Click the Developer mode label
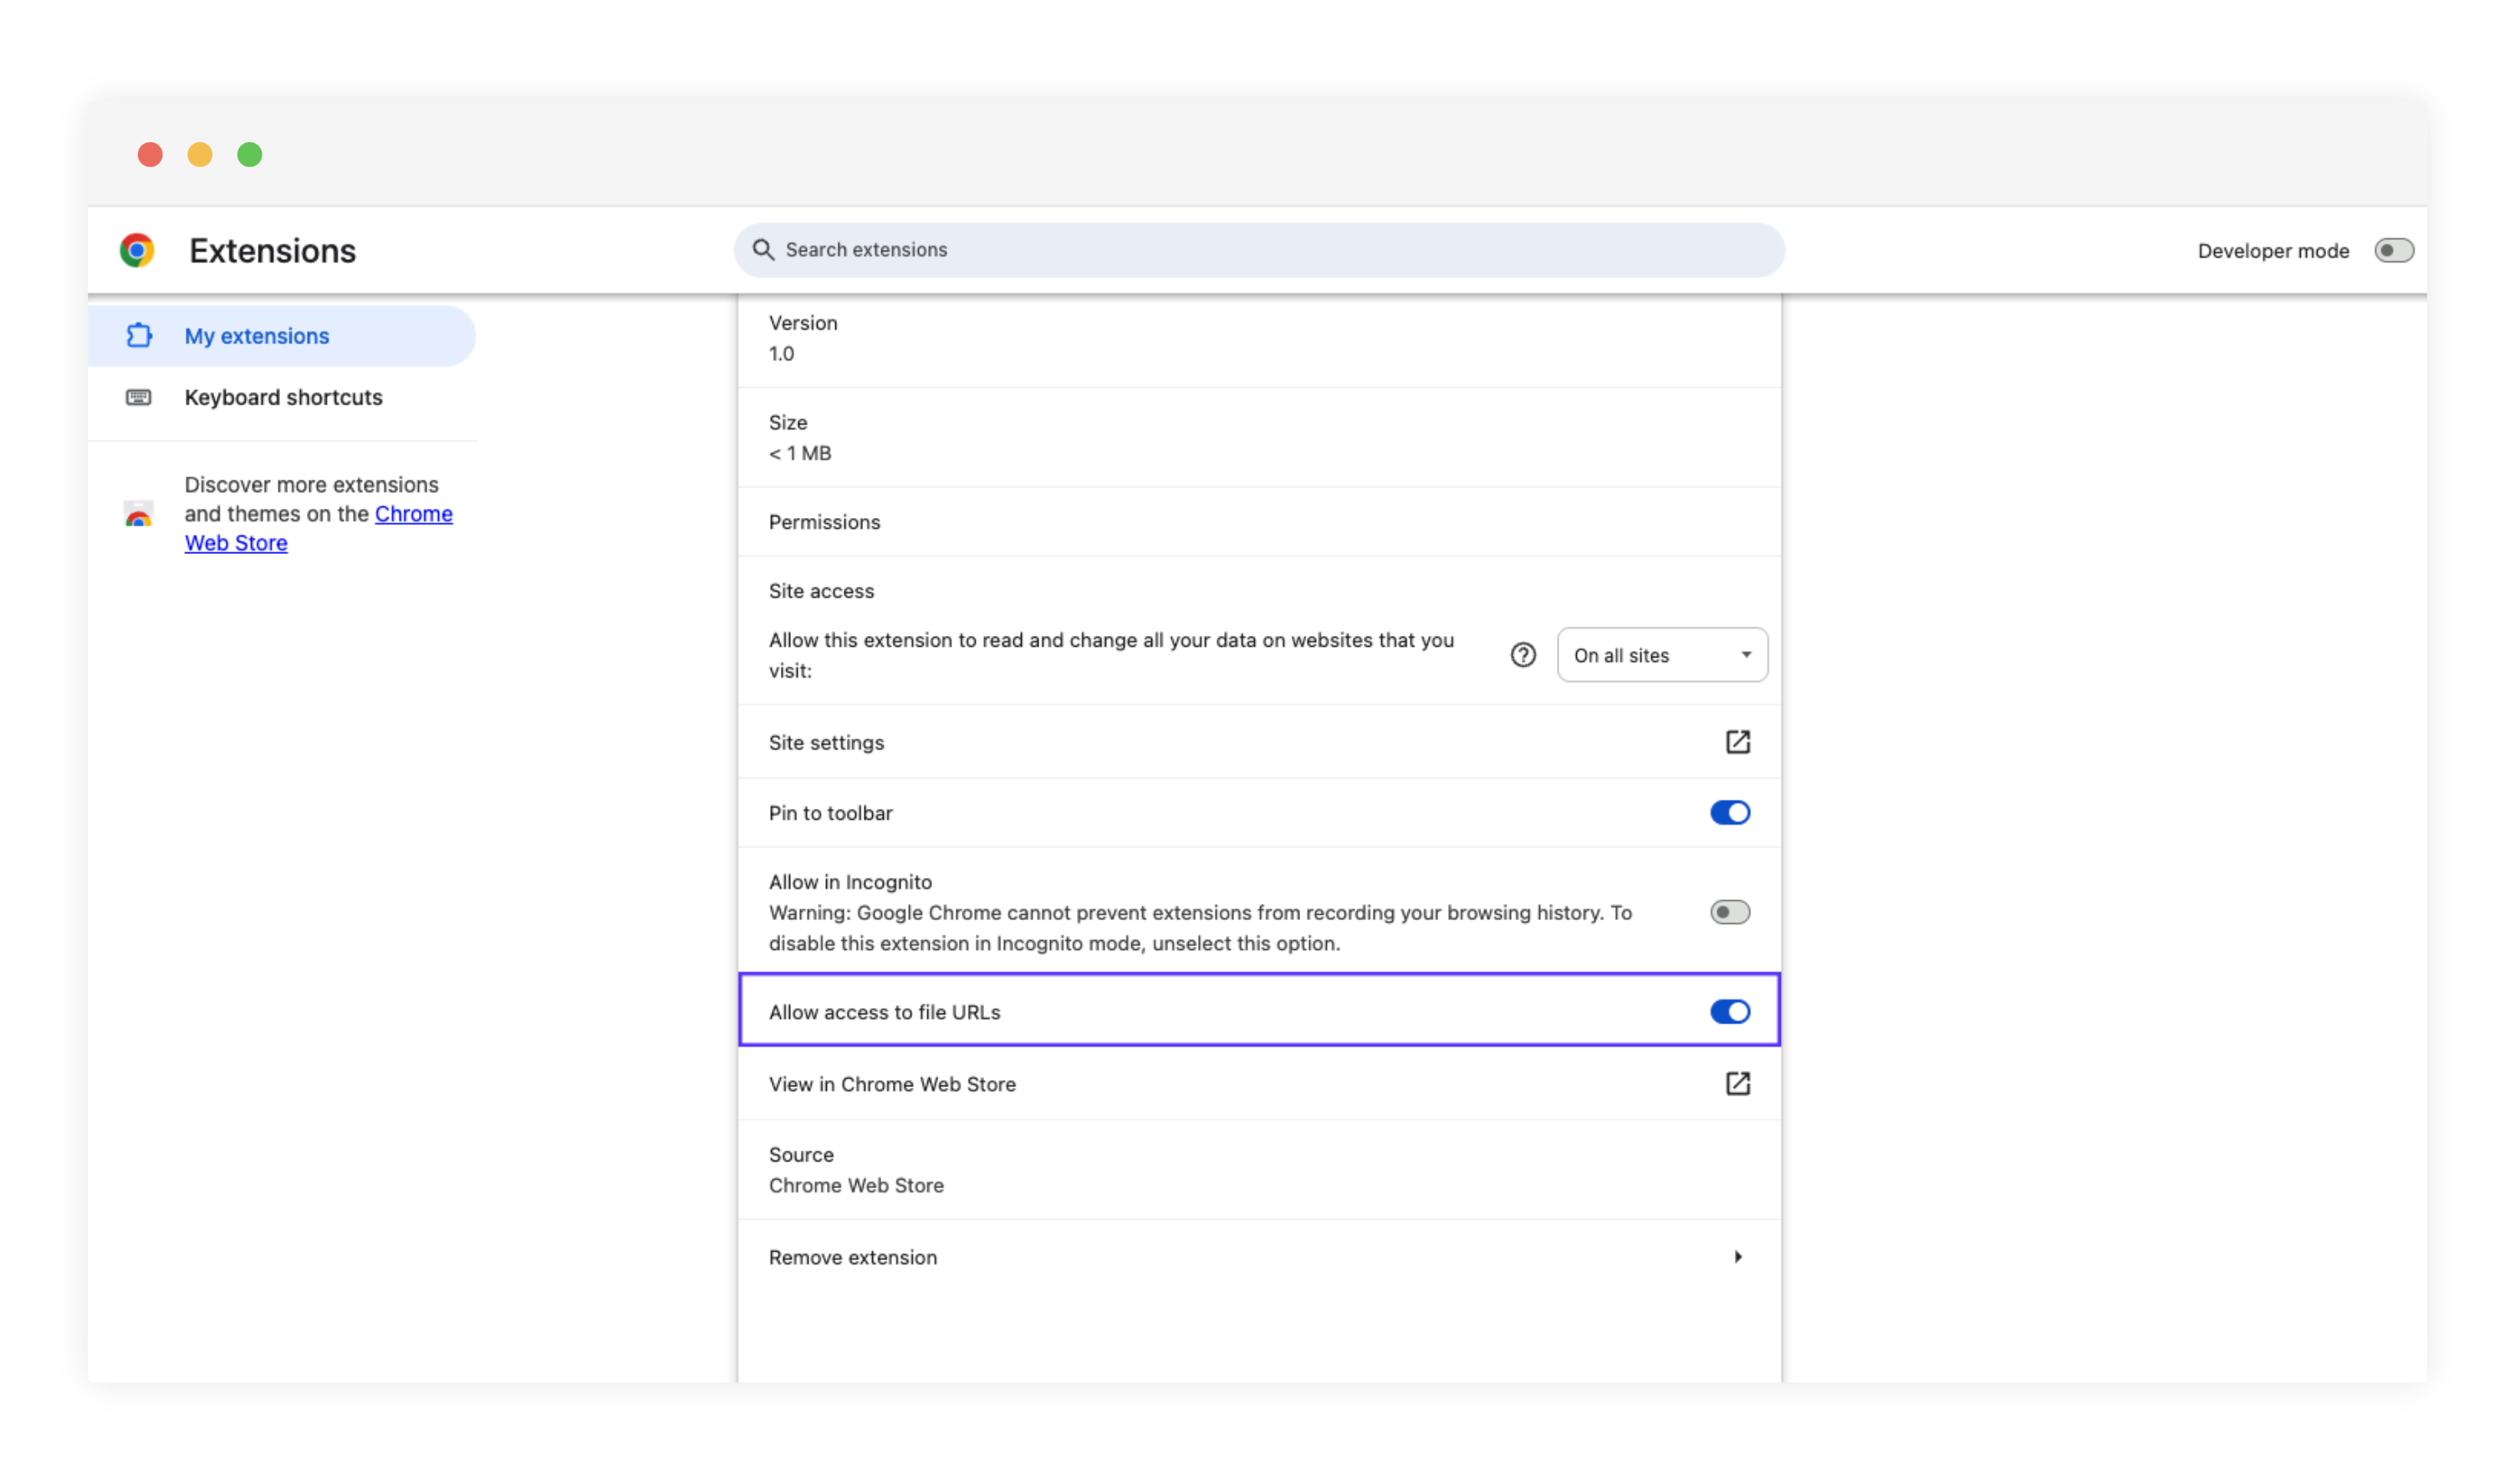Viewport: 2515px width, 1484px height. pos(2273,251)
